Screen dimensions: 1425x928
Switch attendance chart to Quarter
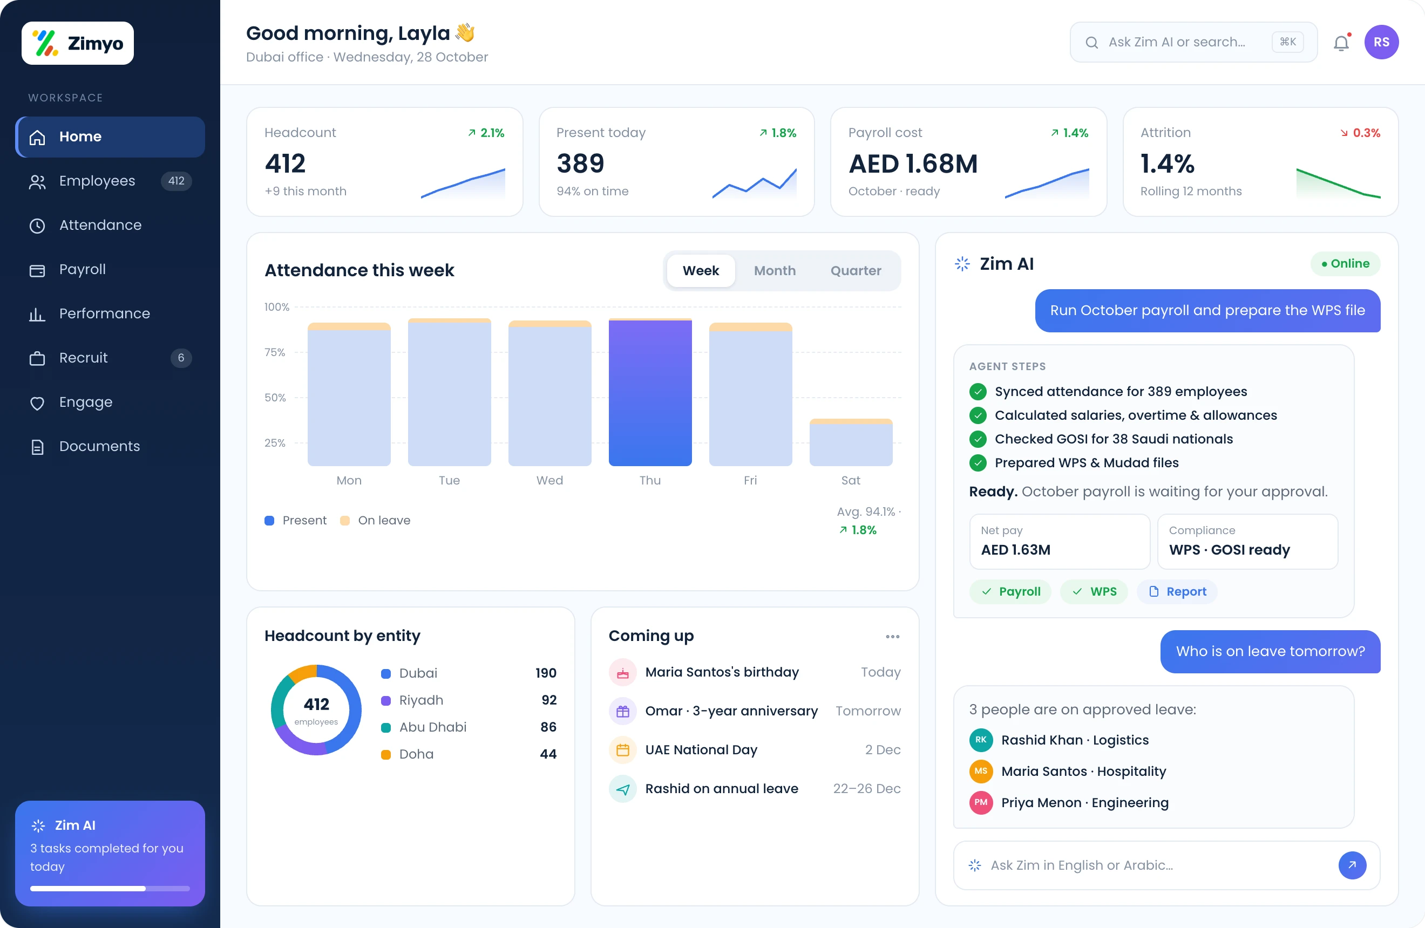click(x=856, y=271)
